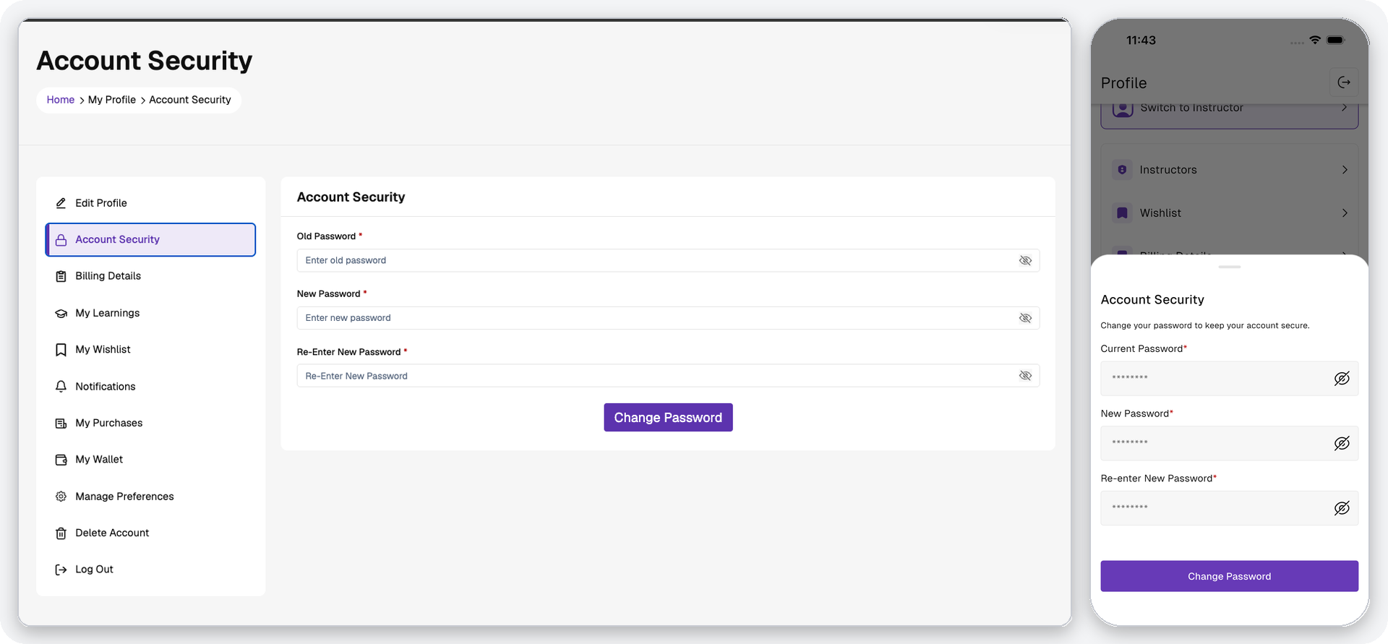
Task: Toggle mobile Current Password visibility
Action: 1342,378
